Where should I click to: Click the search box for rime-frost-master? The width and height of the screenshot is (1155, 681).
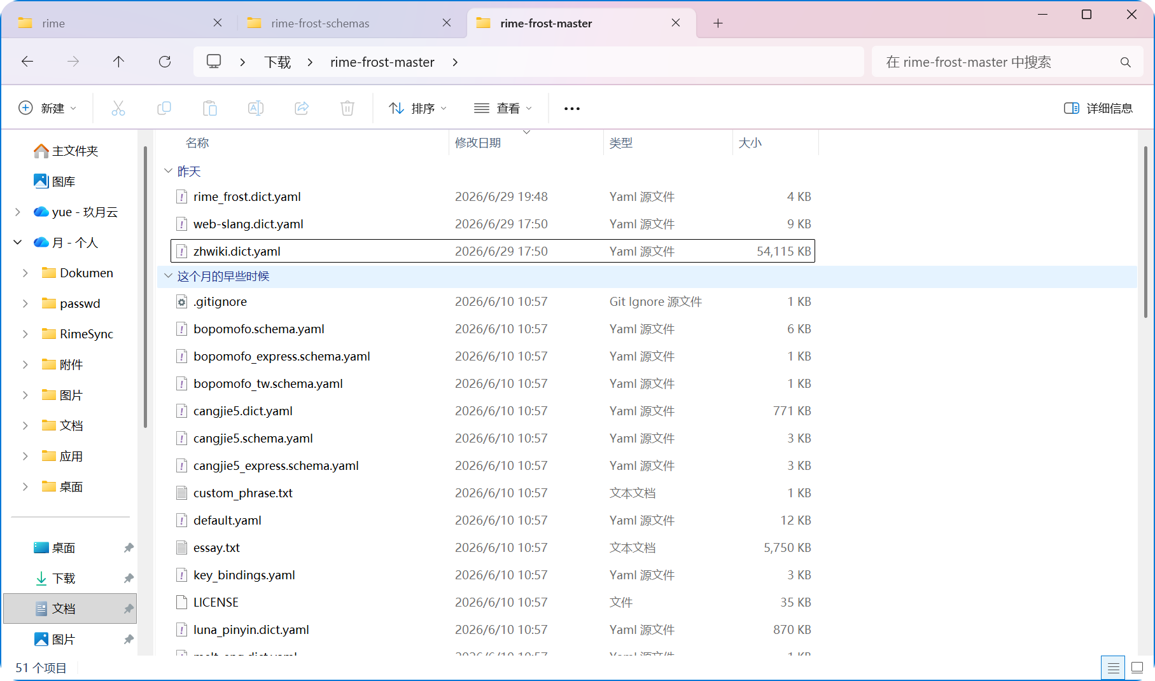pyautogui.click(x=1007, y=62)
